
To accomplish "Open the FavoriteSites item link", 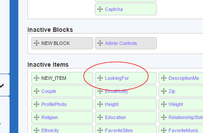I will (119, 130).
